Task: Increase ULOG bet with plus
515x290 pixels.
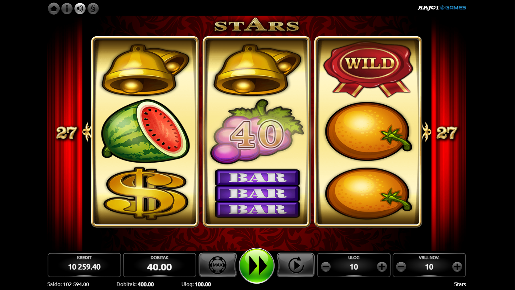Action: point(382,267)
